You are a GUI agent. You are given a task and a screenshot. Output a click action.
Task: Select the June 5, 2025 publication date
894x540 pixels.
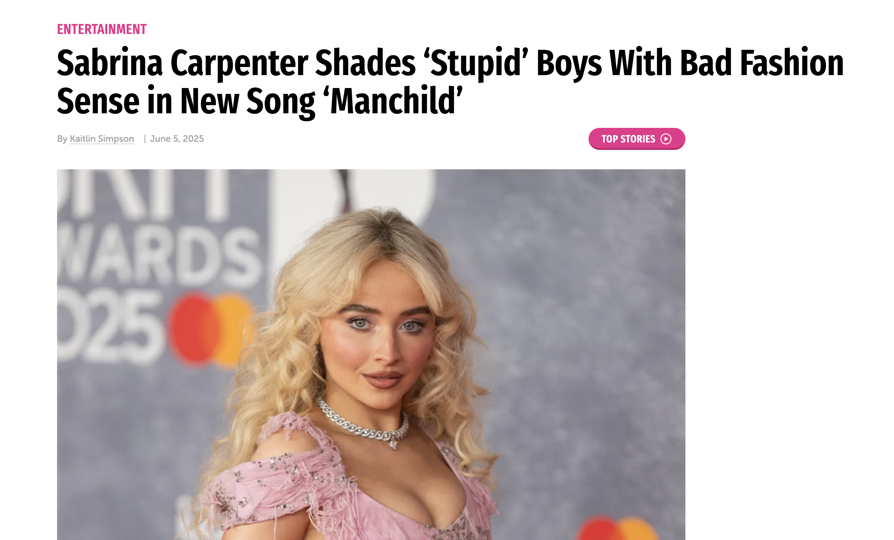point(177,139)
